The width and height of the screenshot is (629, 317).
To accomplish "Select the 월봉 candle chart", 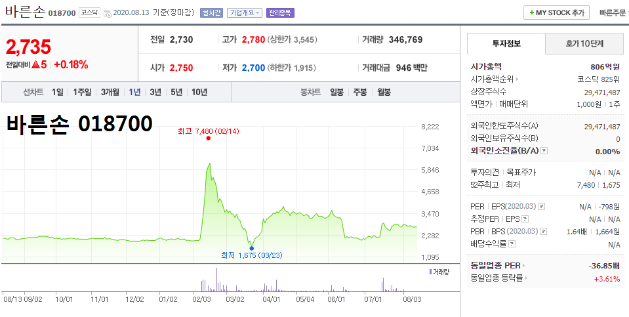I will pos(384,93).
